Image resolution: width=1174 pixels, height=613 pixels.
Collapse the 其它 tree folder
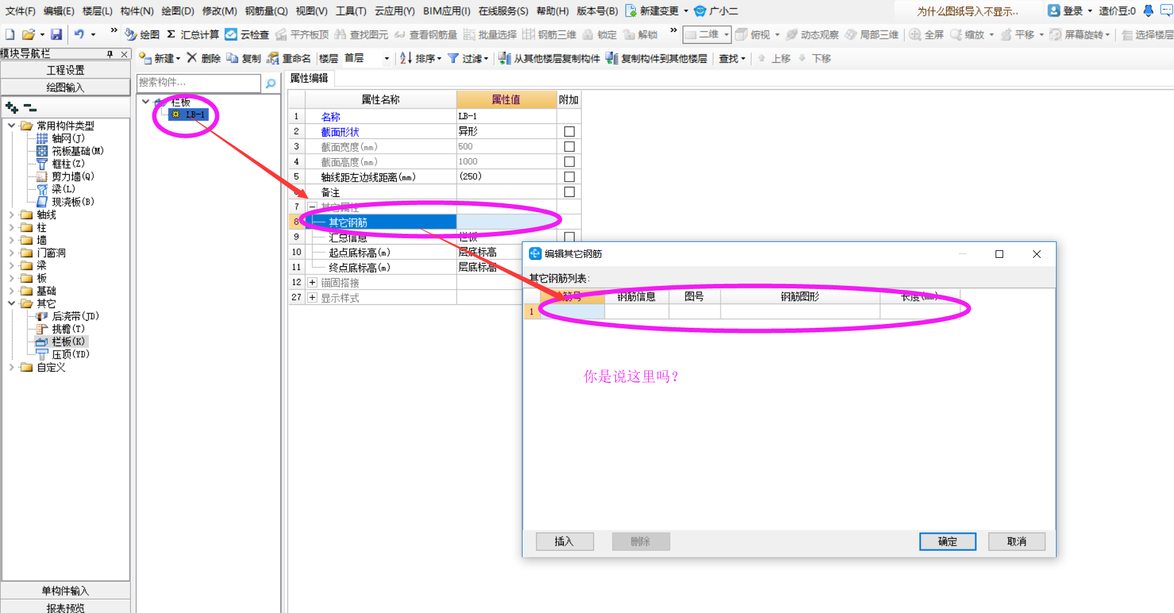[x=11, y=304]
